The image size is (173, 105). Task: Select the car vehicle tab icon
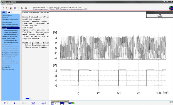point(4,12)
